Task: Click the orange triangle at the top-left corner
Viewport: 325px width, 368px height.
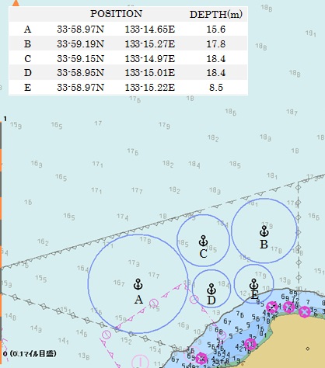Action: (16, 3)
